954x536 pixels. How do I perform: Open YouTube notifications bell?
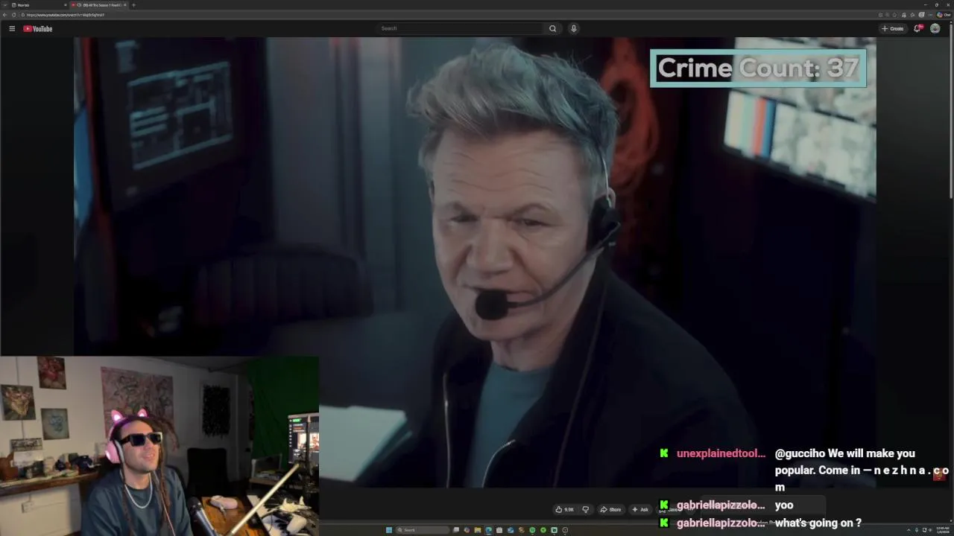(917, 28)
